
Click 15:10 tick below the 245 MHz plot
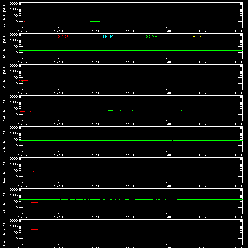click(x=58, y=31)
